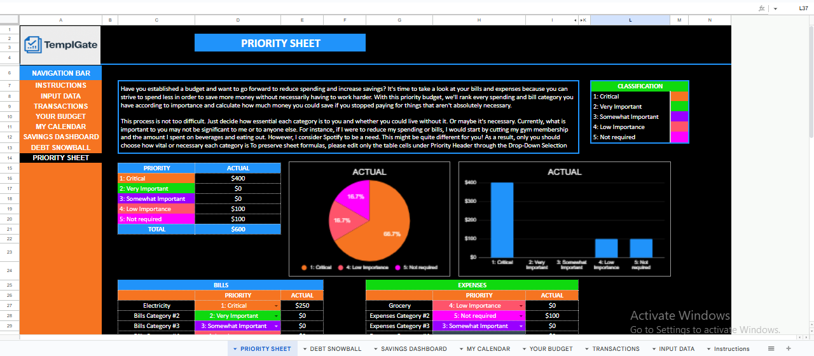Go to INPUT DATA in the navigation bar

point(60,96)
